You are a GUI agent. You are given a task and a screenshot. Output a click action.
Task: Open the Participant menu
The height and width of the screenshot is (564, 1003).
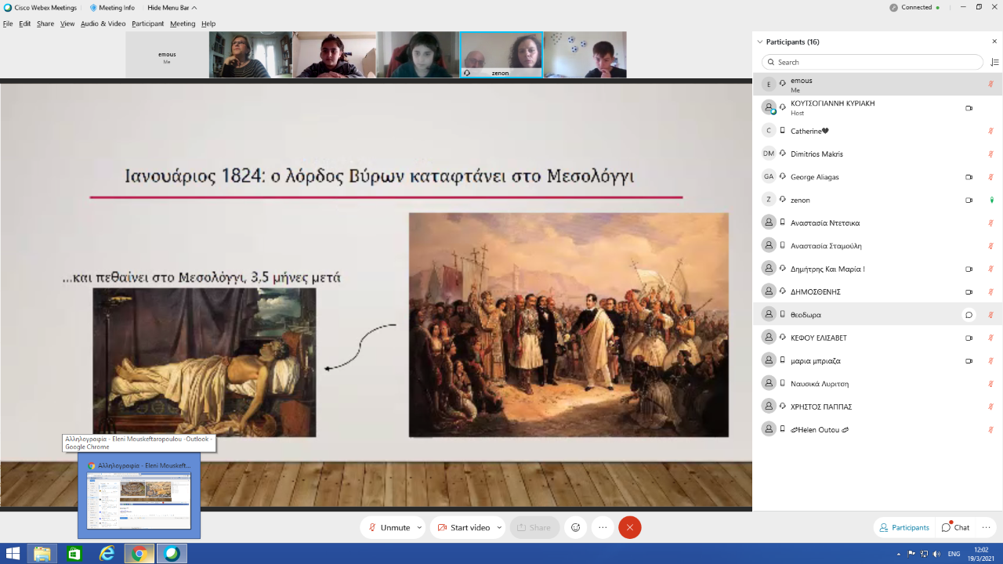147,23
